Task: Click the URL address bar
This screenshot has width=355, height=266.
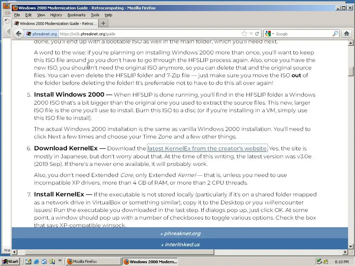Action: point(149,34)
